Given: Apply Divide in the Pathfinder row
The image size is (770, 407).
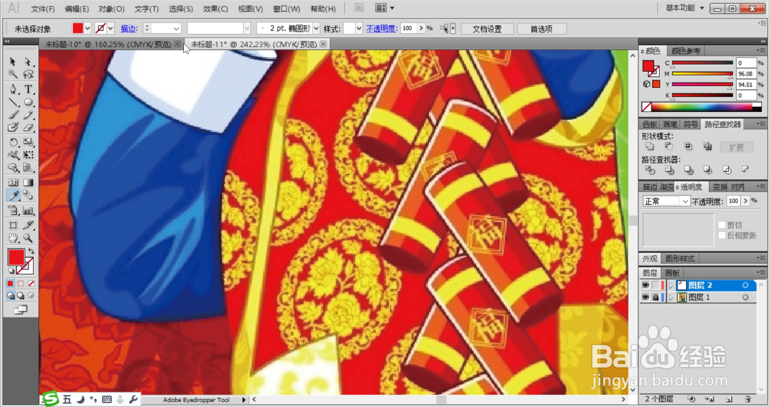Looking at the screenshot, I should 650,170.
